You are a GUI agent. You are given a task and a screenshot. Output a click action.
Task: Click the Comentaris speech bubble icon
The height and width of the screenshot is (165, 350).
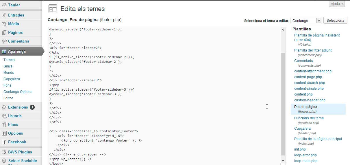pos(4,41)
